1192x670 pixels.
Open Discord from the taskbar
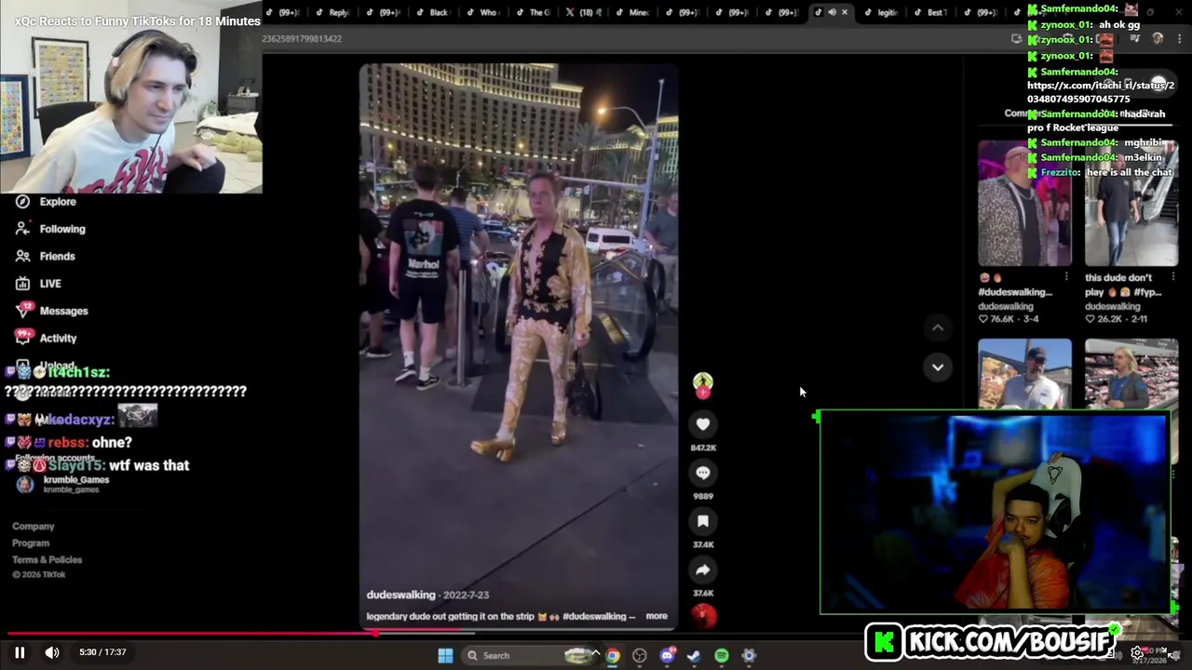coord(667,655)
